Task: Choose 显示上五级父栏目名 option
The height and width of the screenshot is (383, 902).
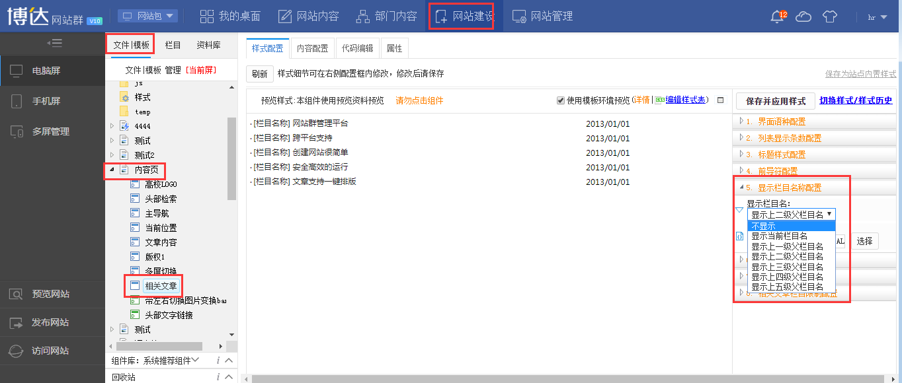Action: [x=791, y=287]
